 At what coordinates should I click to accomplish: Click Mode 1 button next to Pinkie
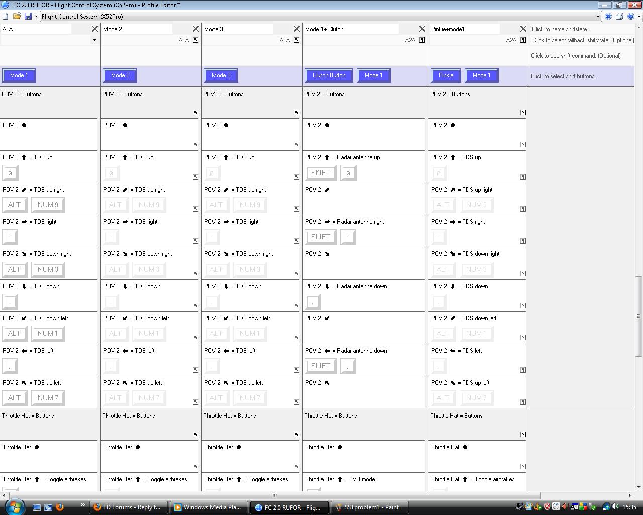click(x=481, y=75)
